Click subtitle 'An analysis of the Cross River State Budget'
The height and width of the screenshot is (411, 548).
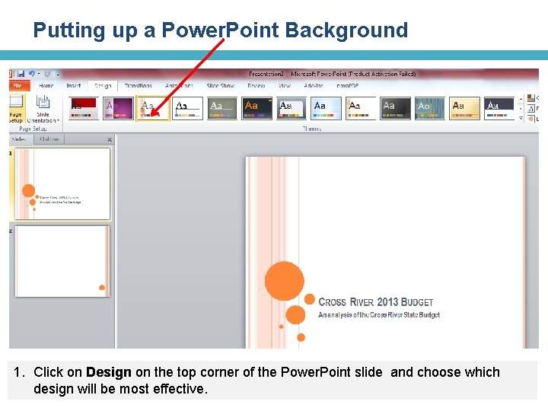tap(379, 314)
